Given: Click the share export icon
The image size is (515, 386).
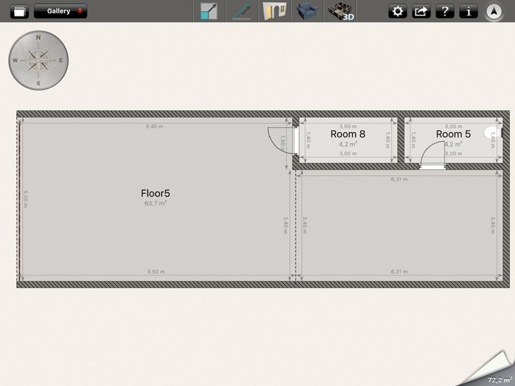Looking at the screenshot, I should (421, 12).
